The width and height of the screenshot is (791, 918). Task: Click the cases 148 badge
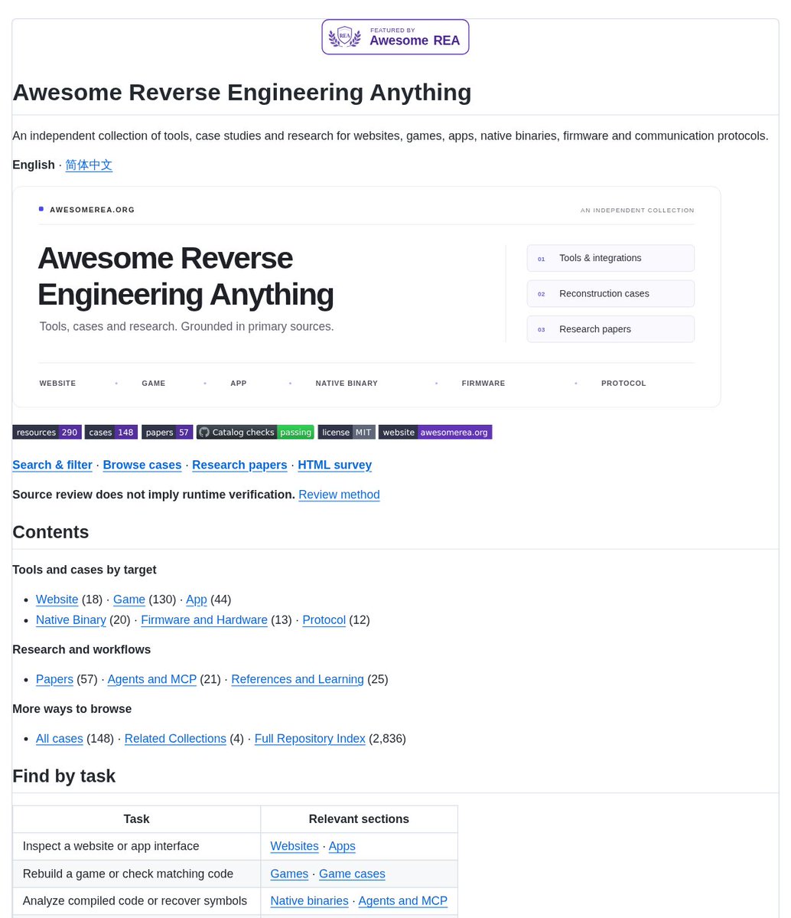[x=111, y=432]
